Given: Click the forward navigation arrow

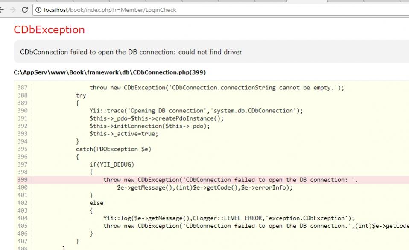Looking at the screenshot, I should point(13,10).
